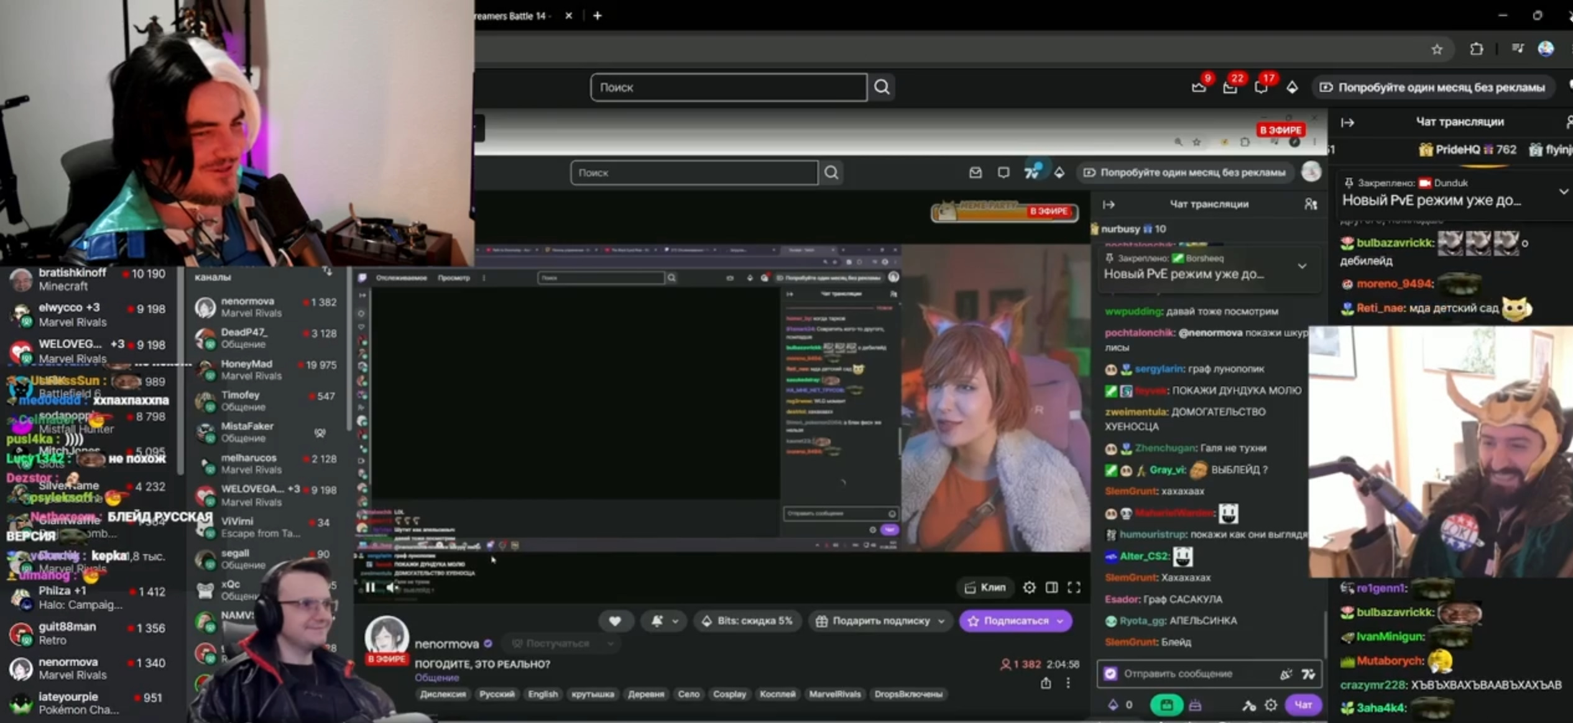The height and width of the screenshot is (723, 1573).
Task: Open whispers bubble in nested Twitch header
Action: point(1003,173)
